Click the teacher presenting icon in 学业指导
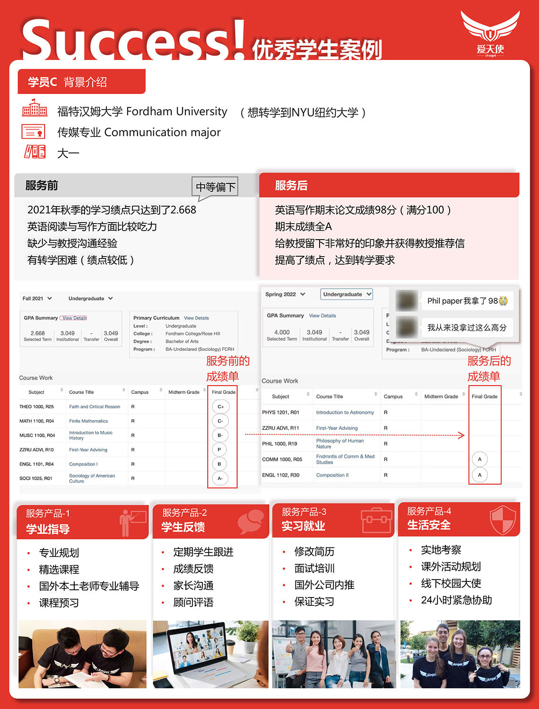Viewport: 539px width, 709px height. click(x=133, y=522)
